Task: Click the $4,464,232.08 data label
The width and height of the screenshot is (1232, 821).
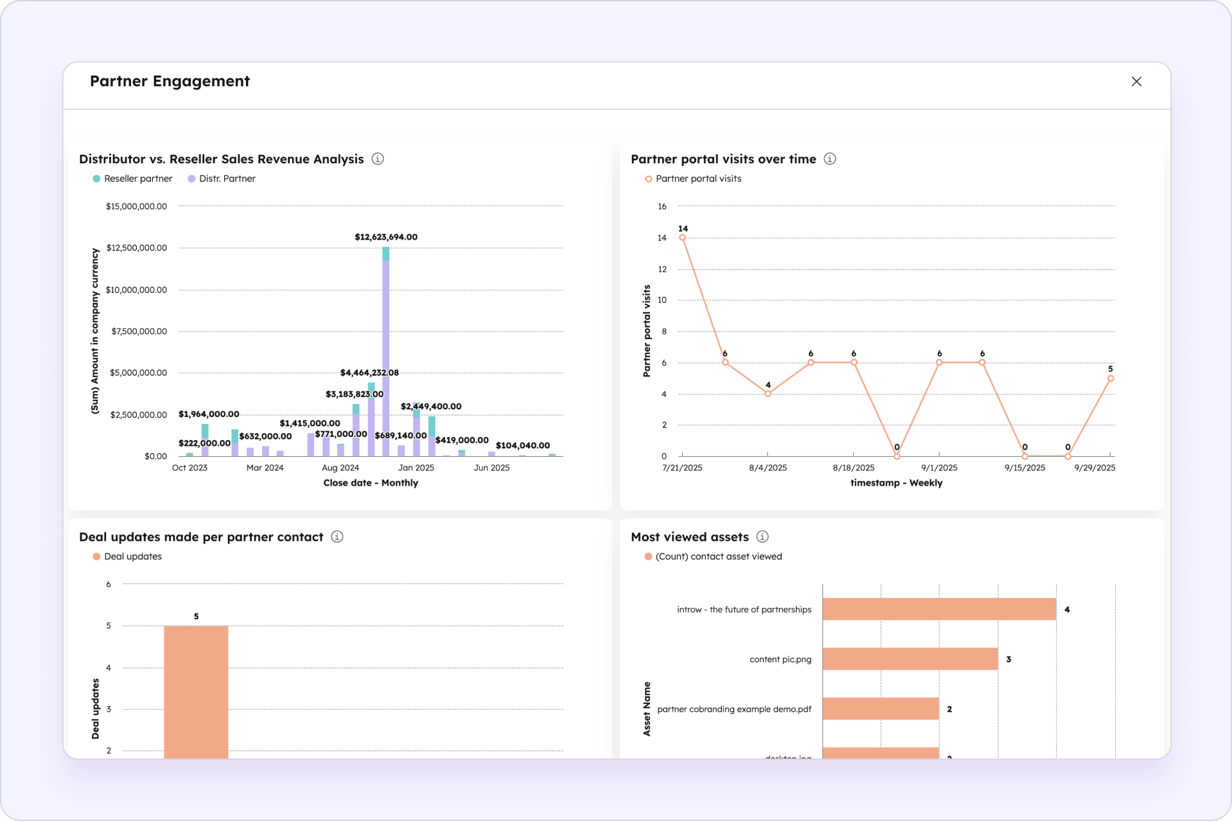Action: 369,373
